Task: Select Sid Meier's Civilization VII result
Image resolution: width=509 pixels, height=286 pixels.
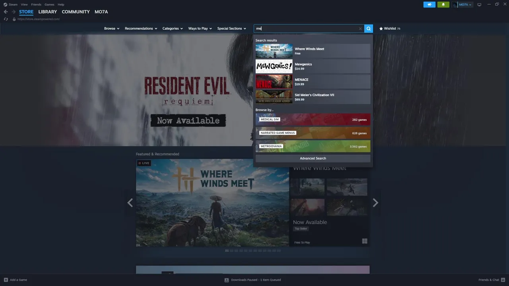Action: (x=313, y=97)
